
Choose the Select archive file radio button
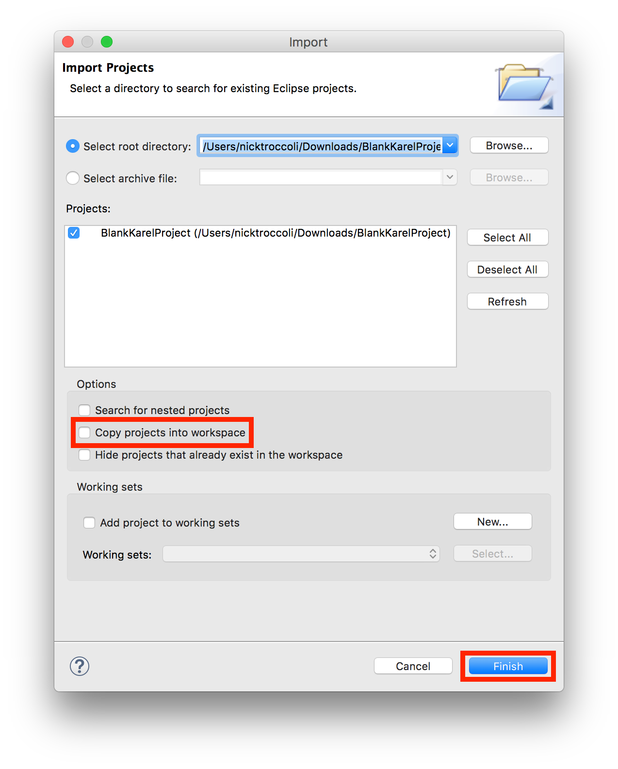[73, 178]
